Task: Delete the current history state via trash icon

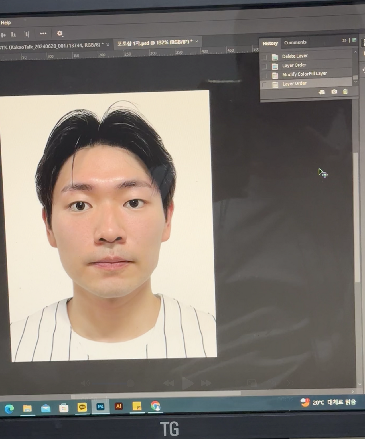Action: coord(345,92)
